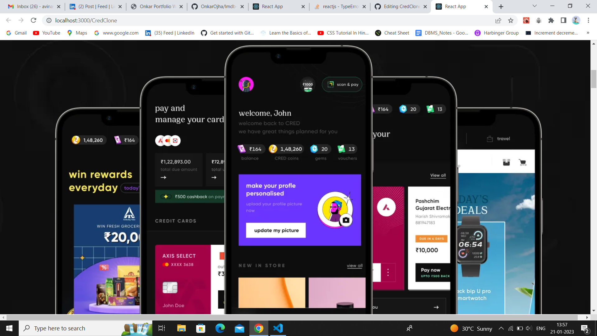Show hidden system tray icons
The image size is (597, 336).
(x=501, y=328)
